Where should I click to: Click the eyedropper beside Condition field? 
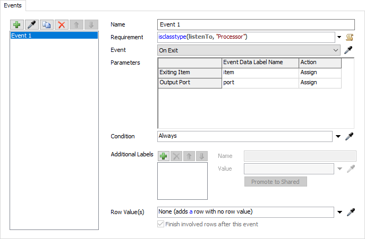pyautogui.click(x=350, y=136)
